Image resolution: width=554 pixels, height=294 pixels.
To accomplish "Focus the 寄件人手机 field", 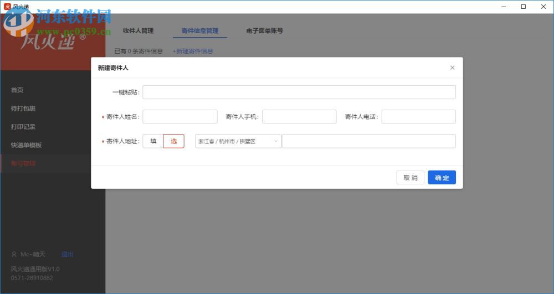I will [299, 116].
